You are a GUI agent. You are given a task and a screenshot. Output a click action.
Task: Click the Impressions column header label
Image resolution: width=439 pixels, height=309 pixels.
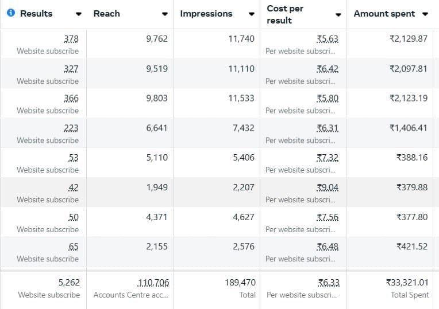click(206, 14)
